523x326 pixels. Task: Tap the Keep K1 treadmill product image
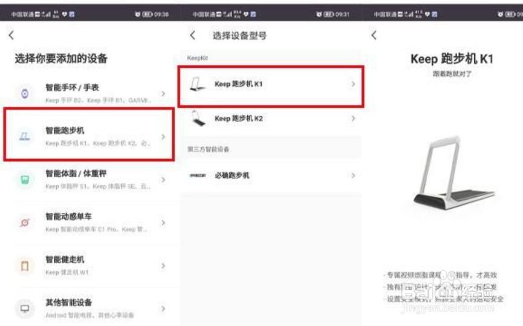(x=453, y=172)
